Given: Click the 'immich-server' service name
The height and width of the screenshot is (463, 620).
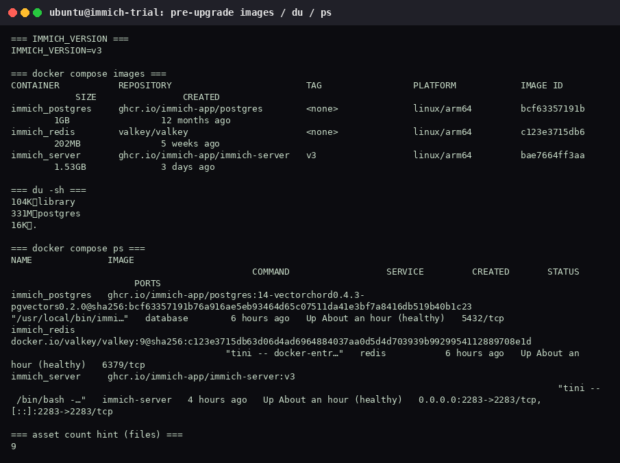Looking at the screenshot, I should point(137,400).
